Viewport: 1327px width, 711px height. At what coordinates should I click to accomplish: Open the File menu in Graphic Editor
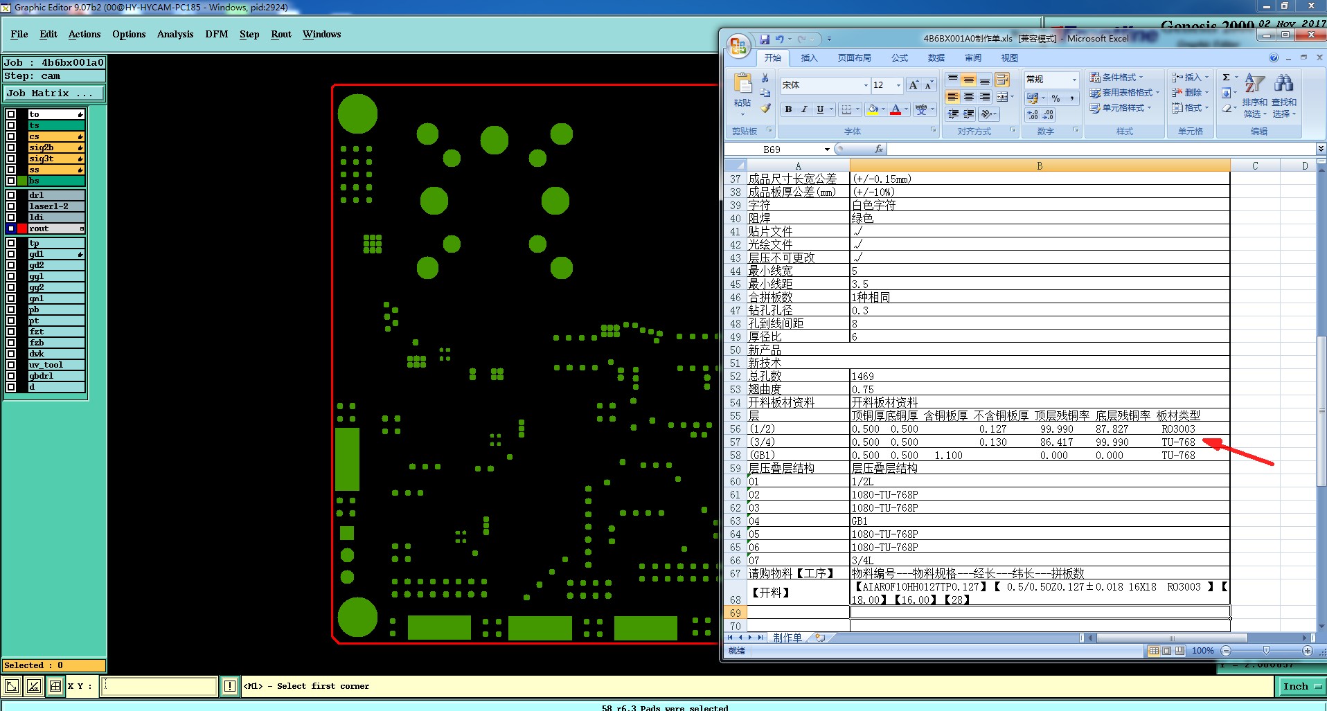(x=19, y=34)
